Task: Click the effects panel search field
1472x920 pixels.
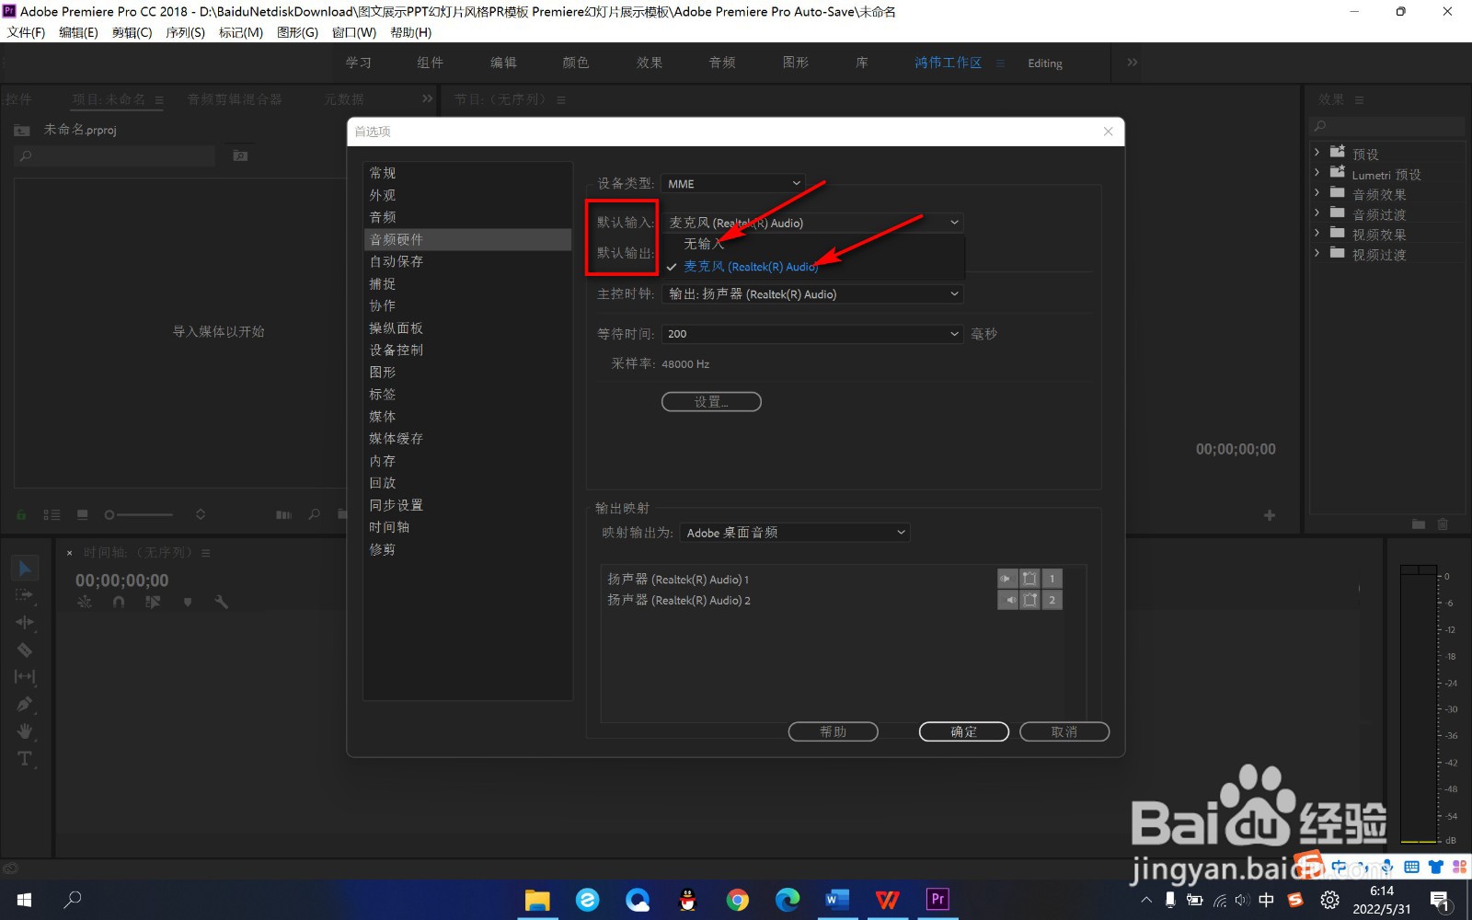Action: 1387,126
